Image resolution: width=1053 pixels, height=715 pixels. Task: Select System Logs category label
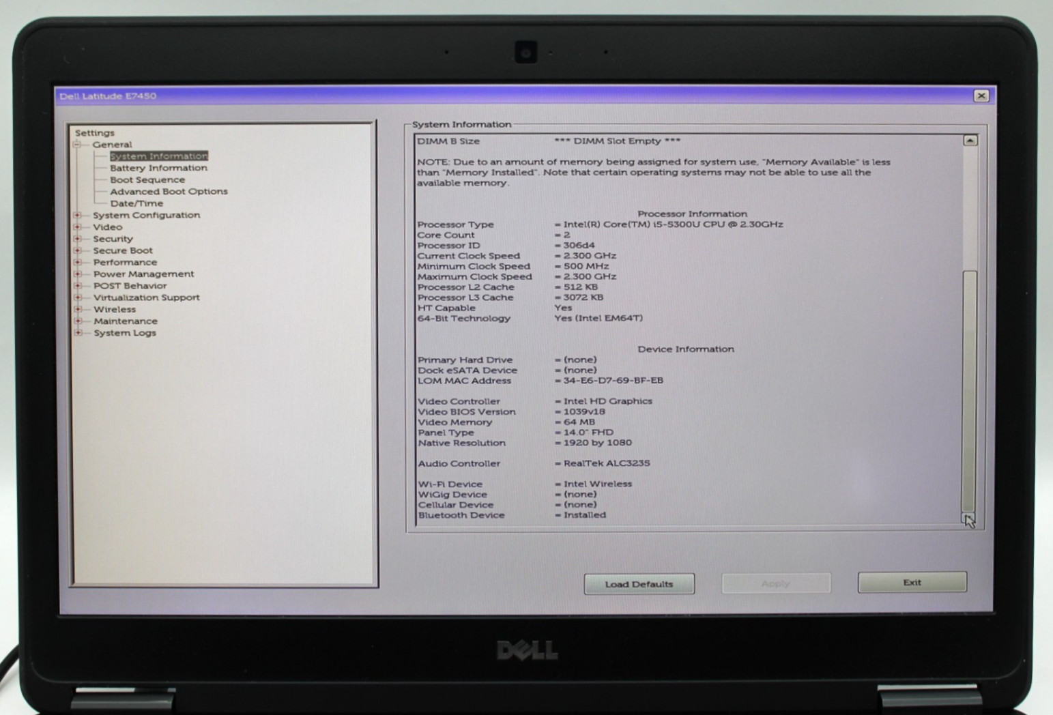click(125, 333)
